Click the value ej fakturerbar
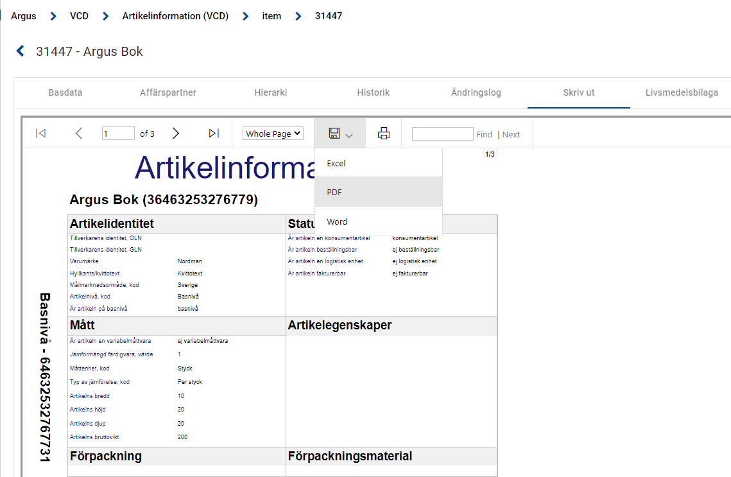Screen dimensions: 731x477 [410, 273]
